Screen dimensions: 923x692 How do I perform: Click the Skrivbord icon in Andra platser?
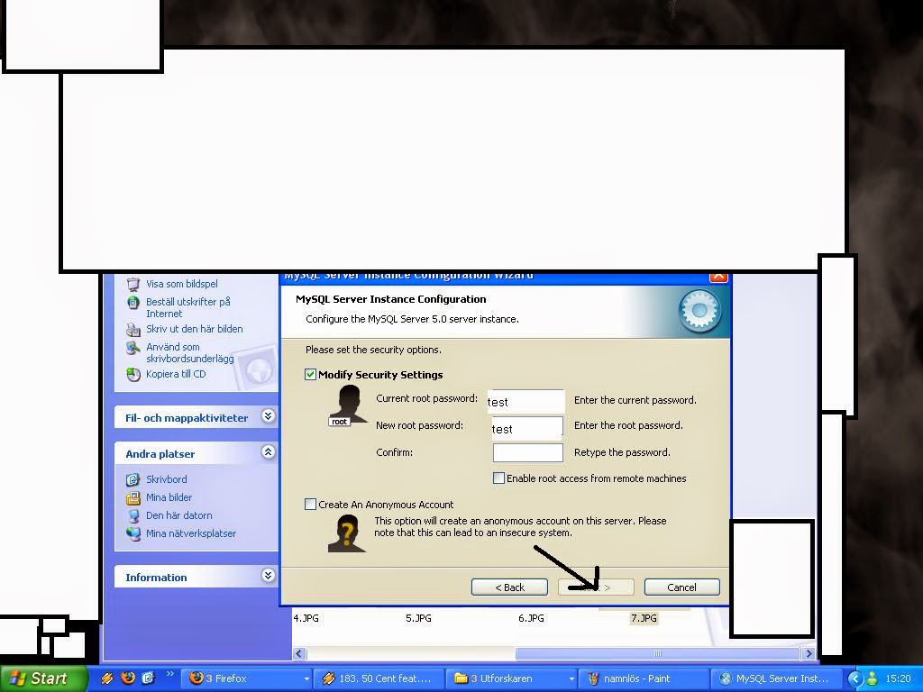click(x=133, y=479)
